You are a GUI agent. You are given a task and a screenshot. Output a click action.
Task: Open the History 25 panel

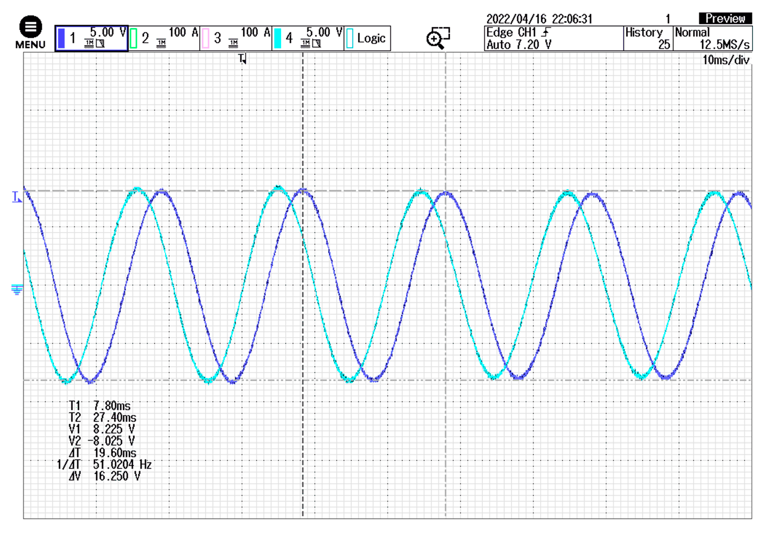pos(648,38)
